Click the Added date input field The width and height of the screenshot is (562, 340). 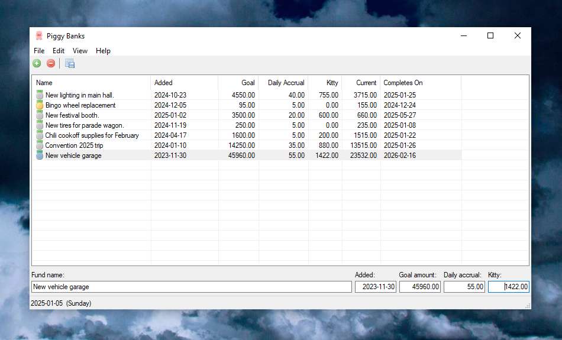tap(375, 287)
